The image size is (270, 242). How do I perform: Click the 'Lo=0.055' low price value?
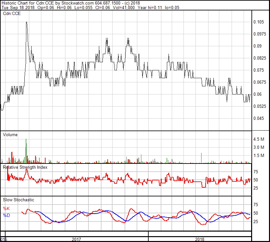83,7
